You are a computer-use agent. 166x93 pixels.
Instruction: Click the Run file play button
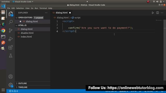(x=153, y=13)
